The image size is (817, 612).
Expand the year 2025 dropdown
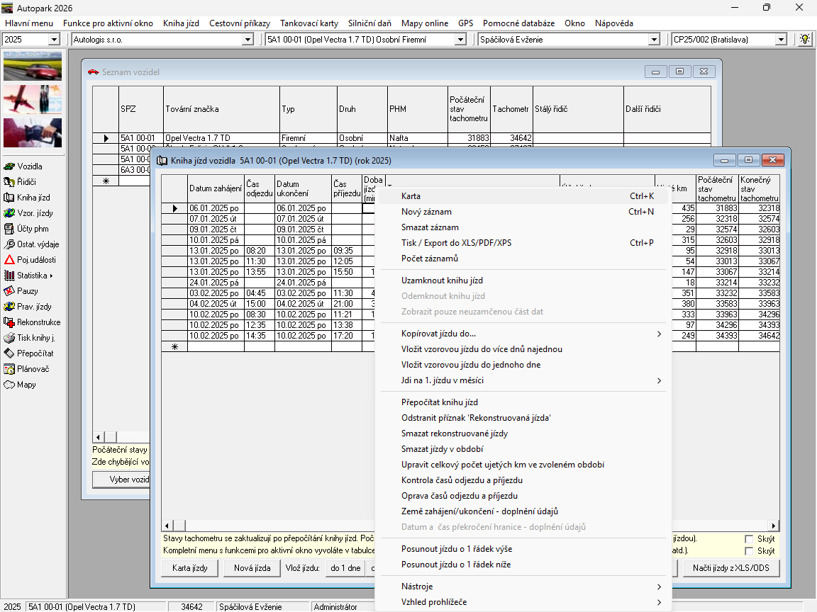(54, 40)
